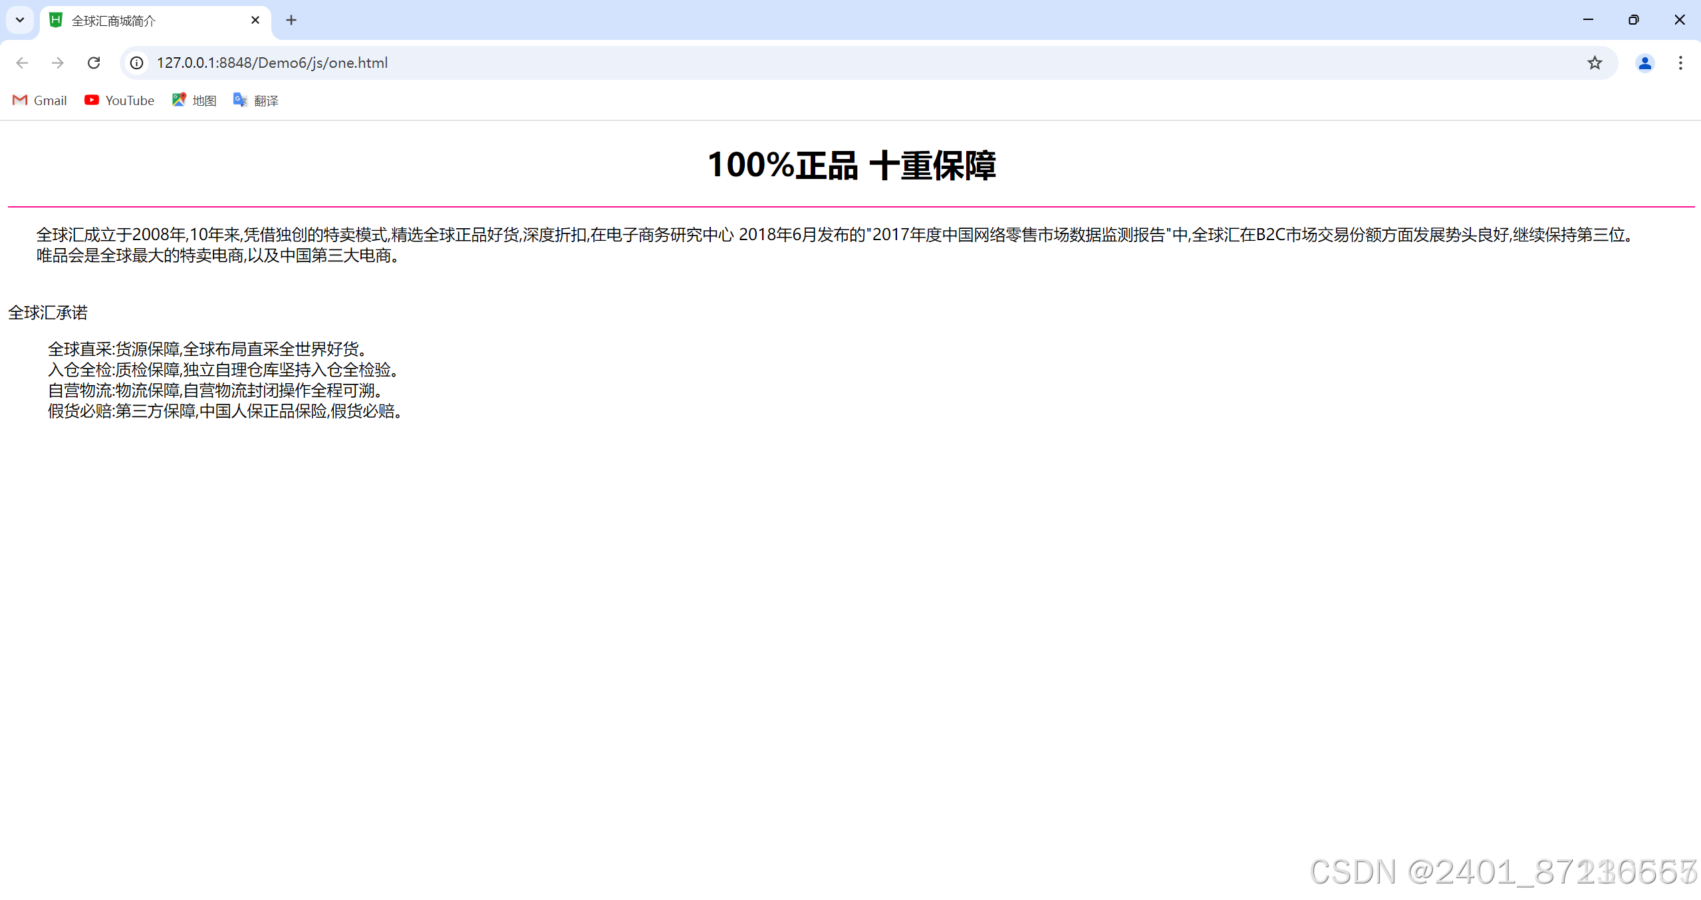
Task: Open Chrome's three-dot menu
Action: 1680,63
